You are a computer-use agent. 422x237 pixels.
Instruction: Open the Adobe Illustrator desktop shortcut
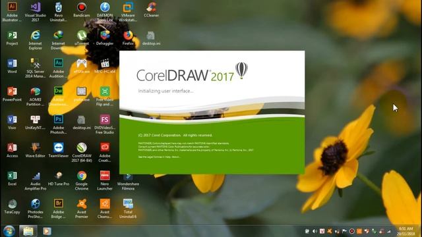click(12, 11)
